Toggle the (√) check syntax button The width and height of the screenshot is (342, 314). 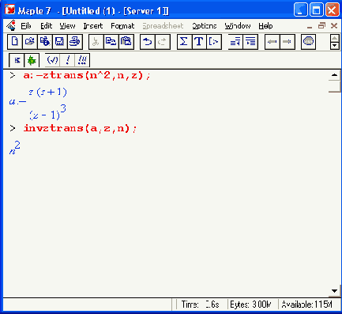52,60
